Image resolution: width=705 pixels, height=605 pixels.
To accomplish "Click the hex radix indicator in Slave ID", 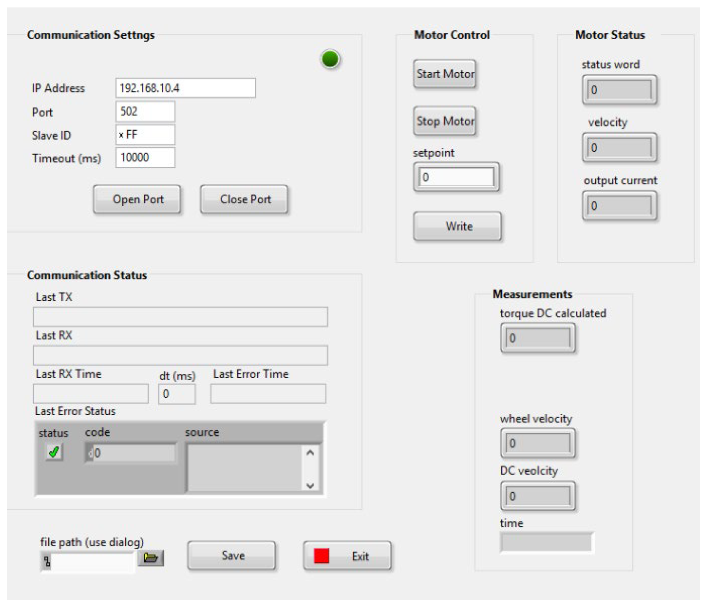I will click(121, 135).
